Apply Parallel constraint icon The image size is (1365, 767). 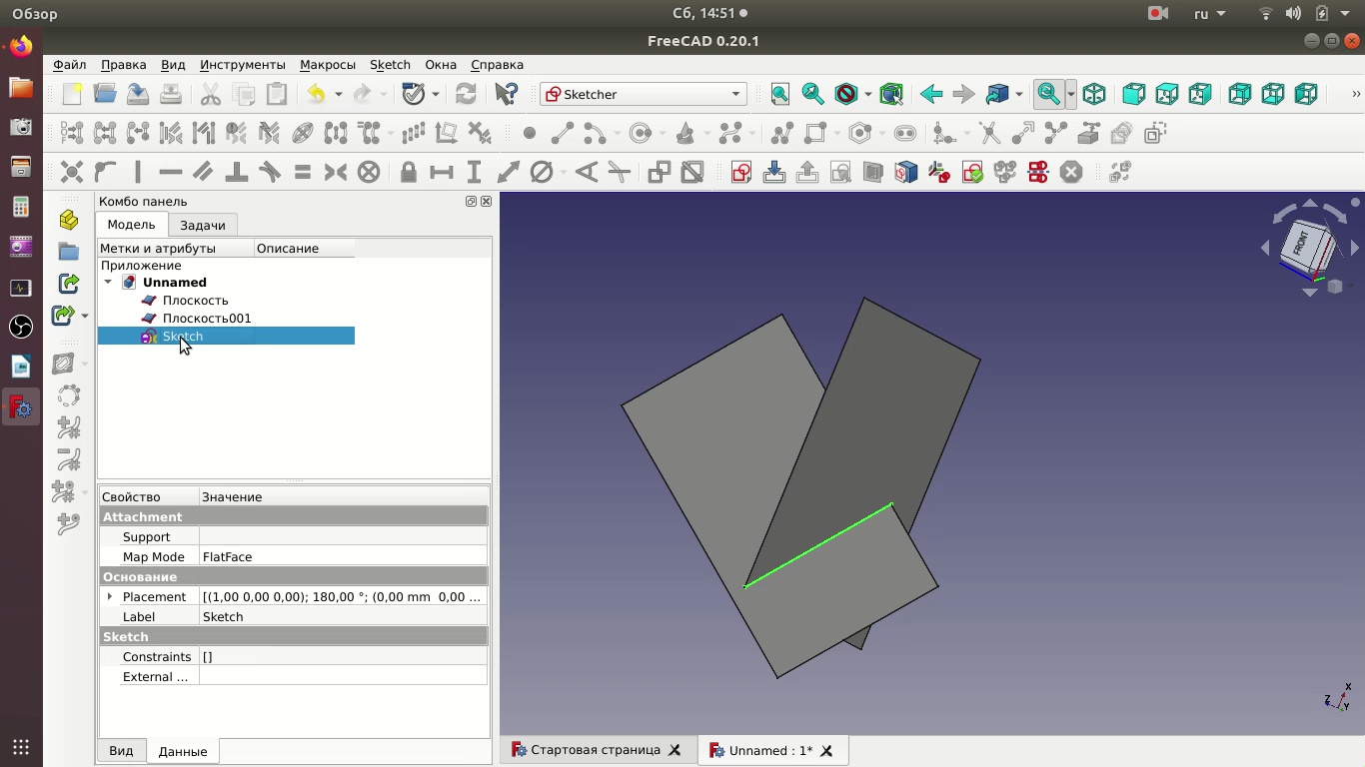point(204,172)
